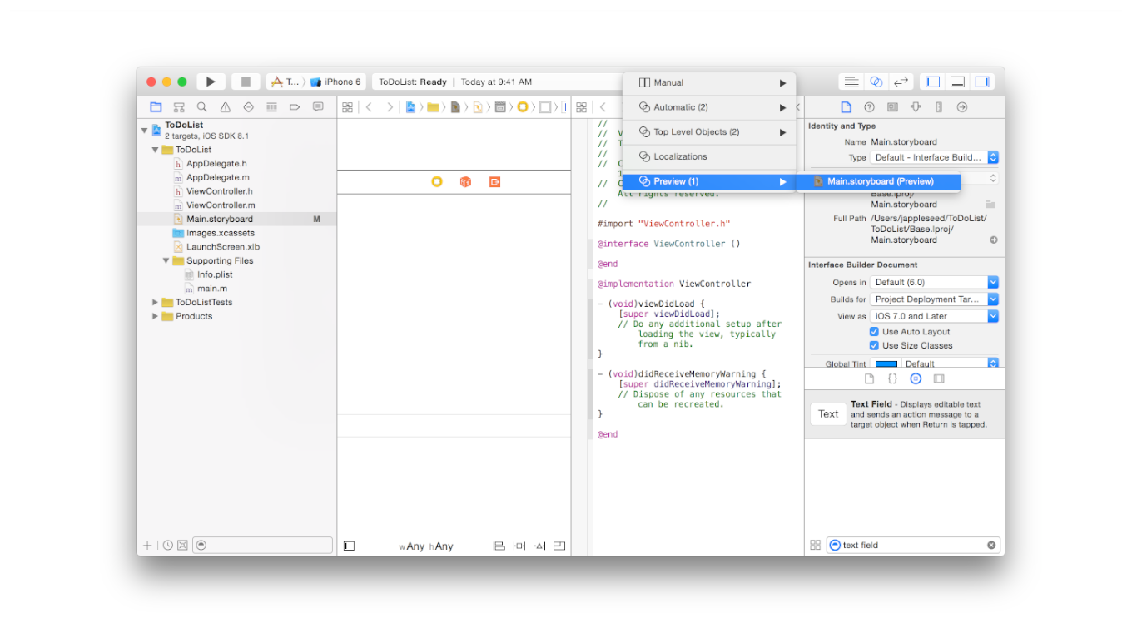Hide the Utilities right panel
Image resolution: width=1132 pixels, height=623 pixels.
pos(981,82)
